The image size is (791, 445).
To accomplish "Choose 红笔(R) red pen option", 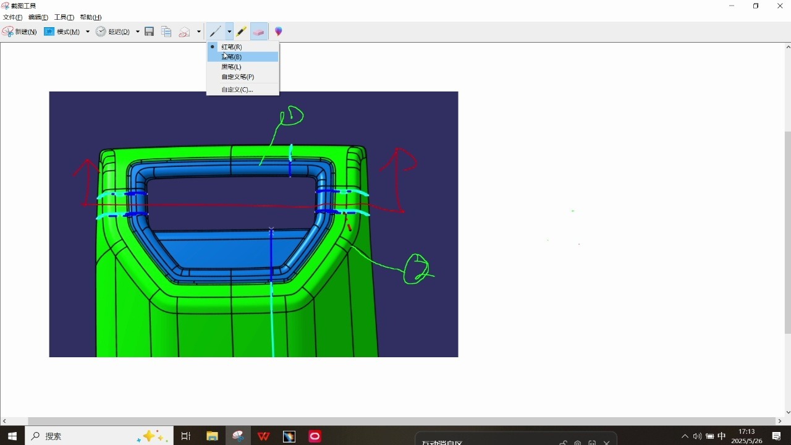I will click(x=243, y=47).
